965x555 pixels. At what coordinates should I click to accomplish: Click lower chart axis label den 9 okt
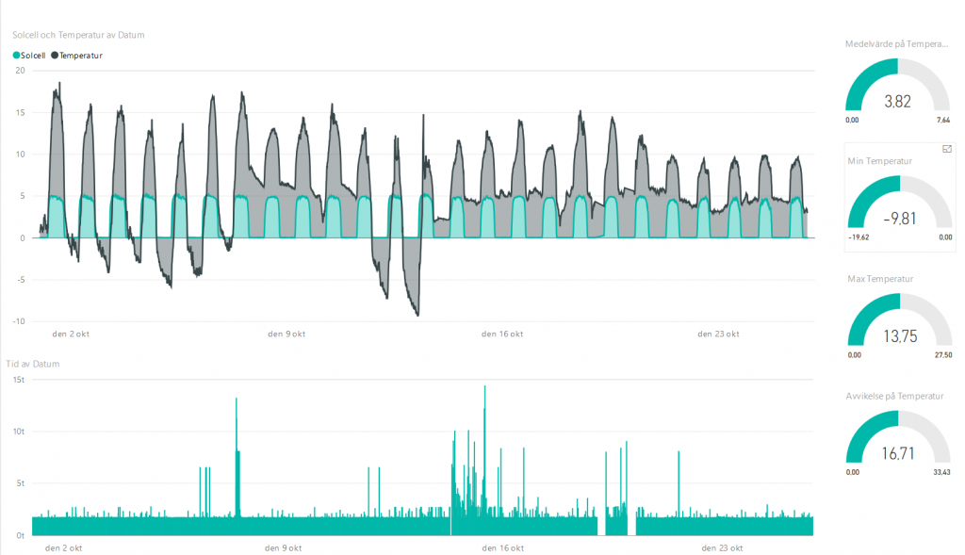pos(283,547)
